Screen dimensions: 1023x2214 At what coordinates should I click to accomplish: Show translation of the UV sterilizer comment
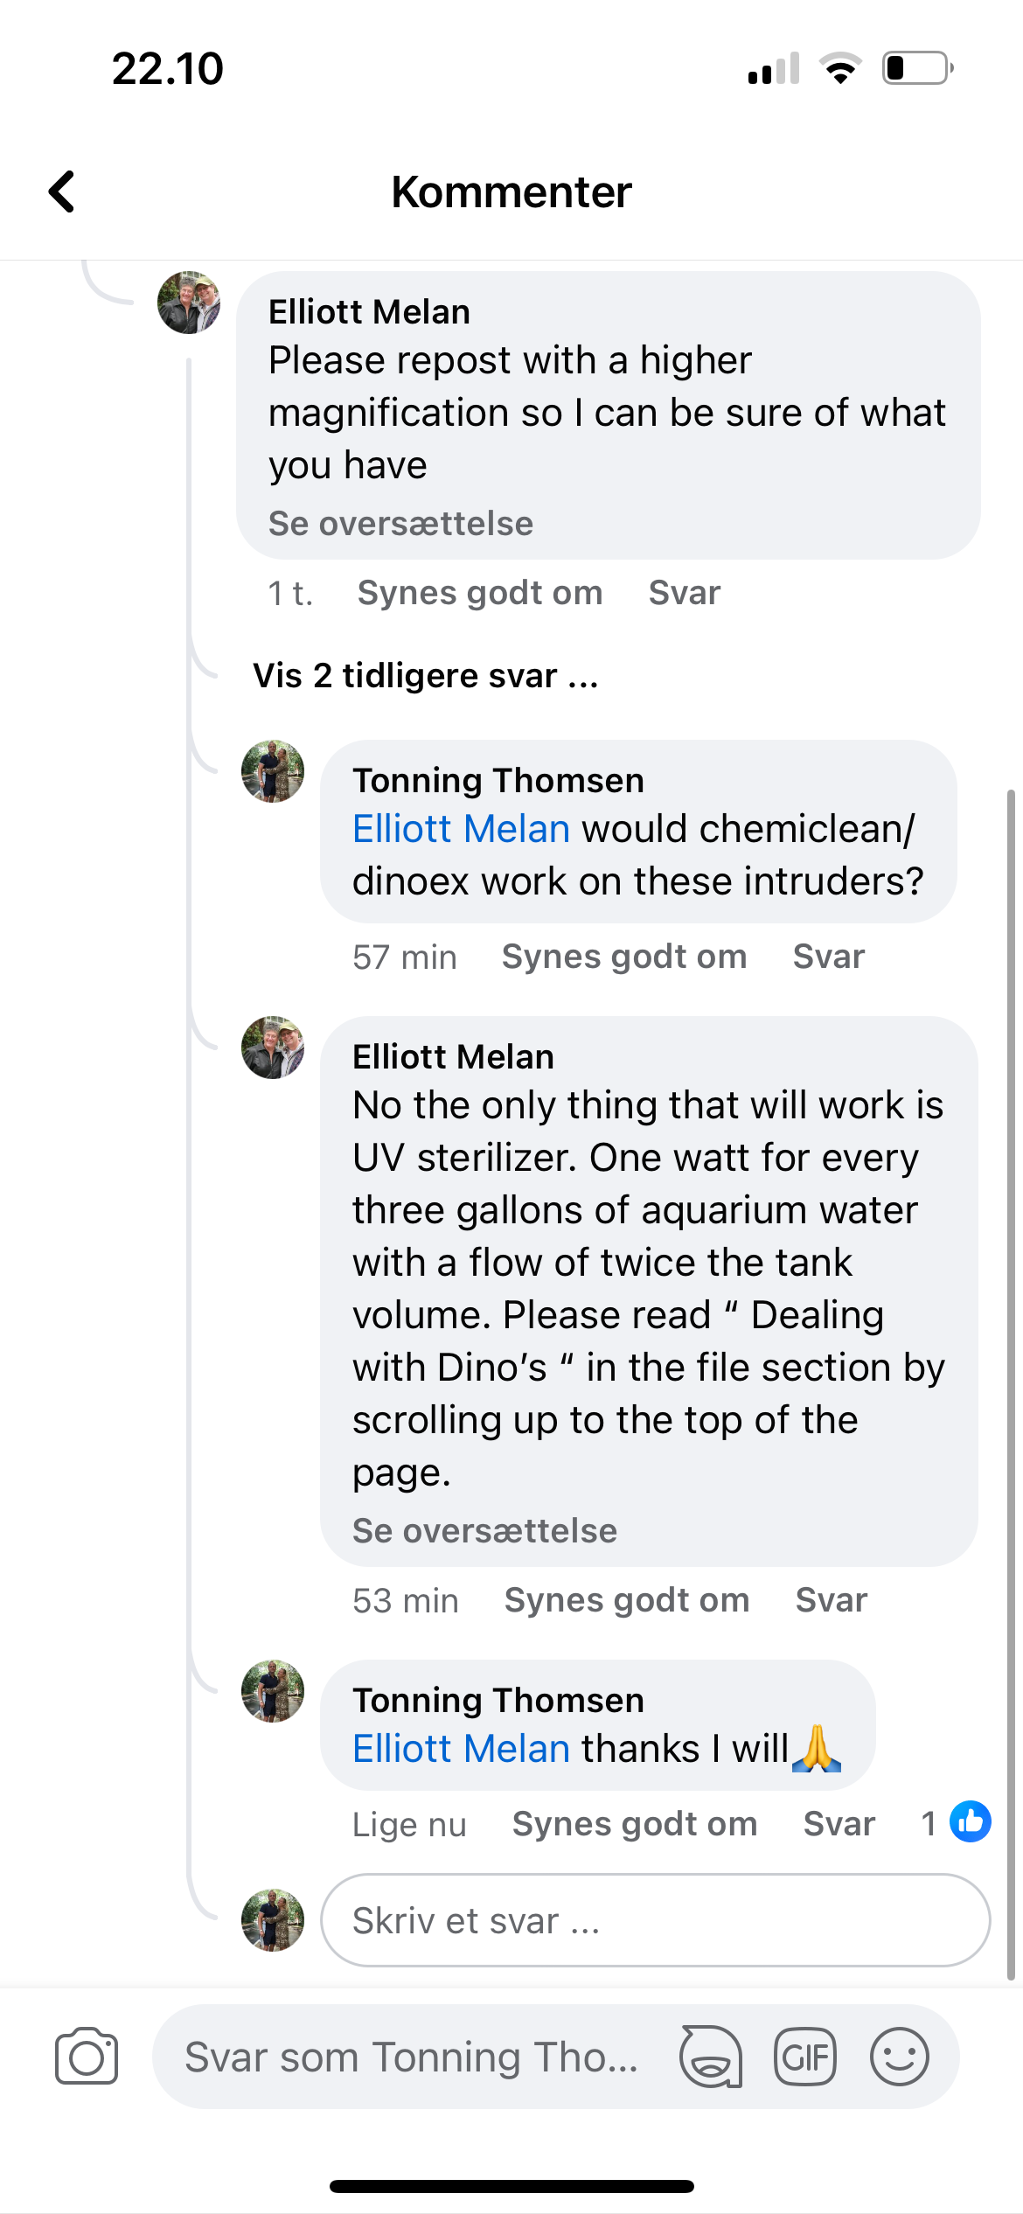484,1530
